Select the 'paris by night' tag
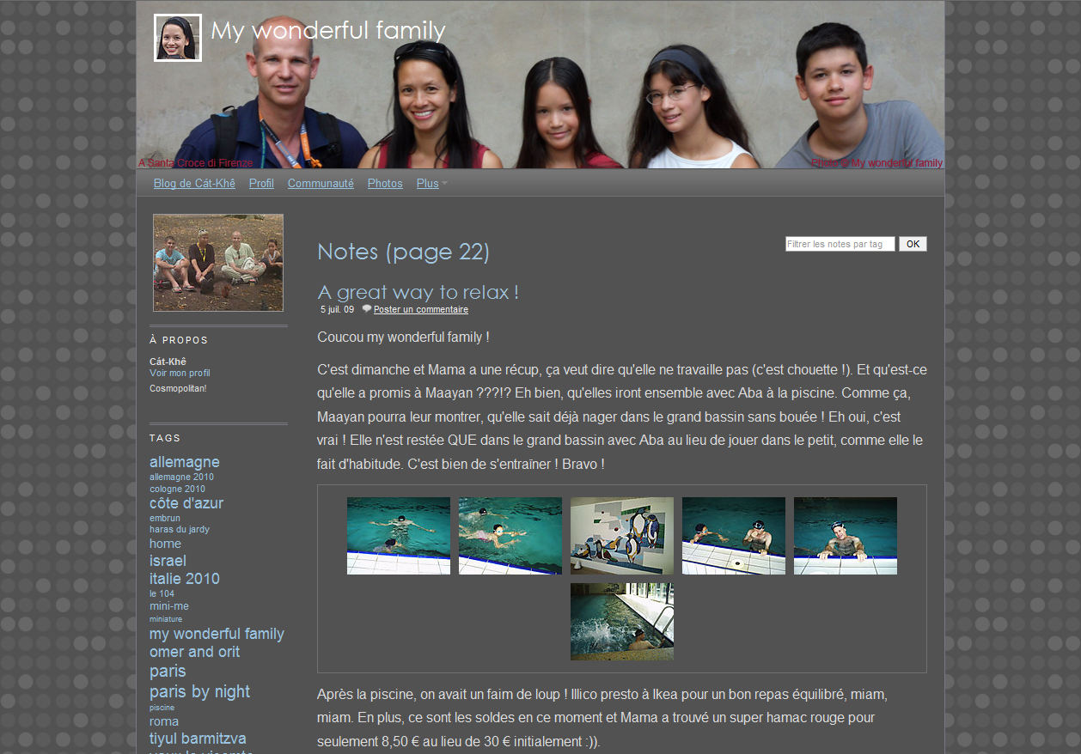The height and width of the screenshot is (754, 1081). (199, 692)
